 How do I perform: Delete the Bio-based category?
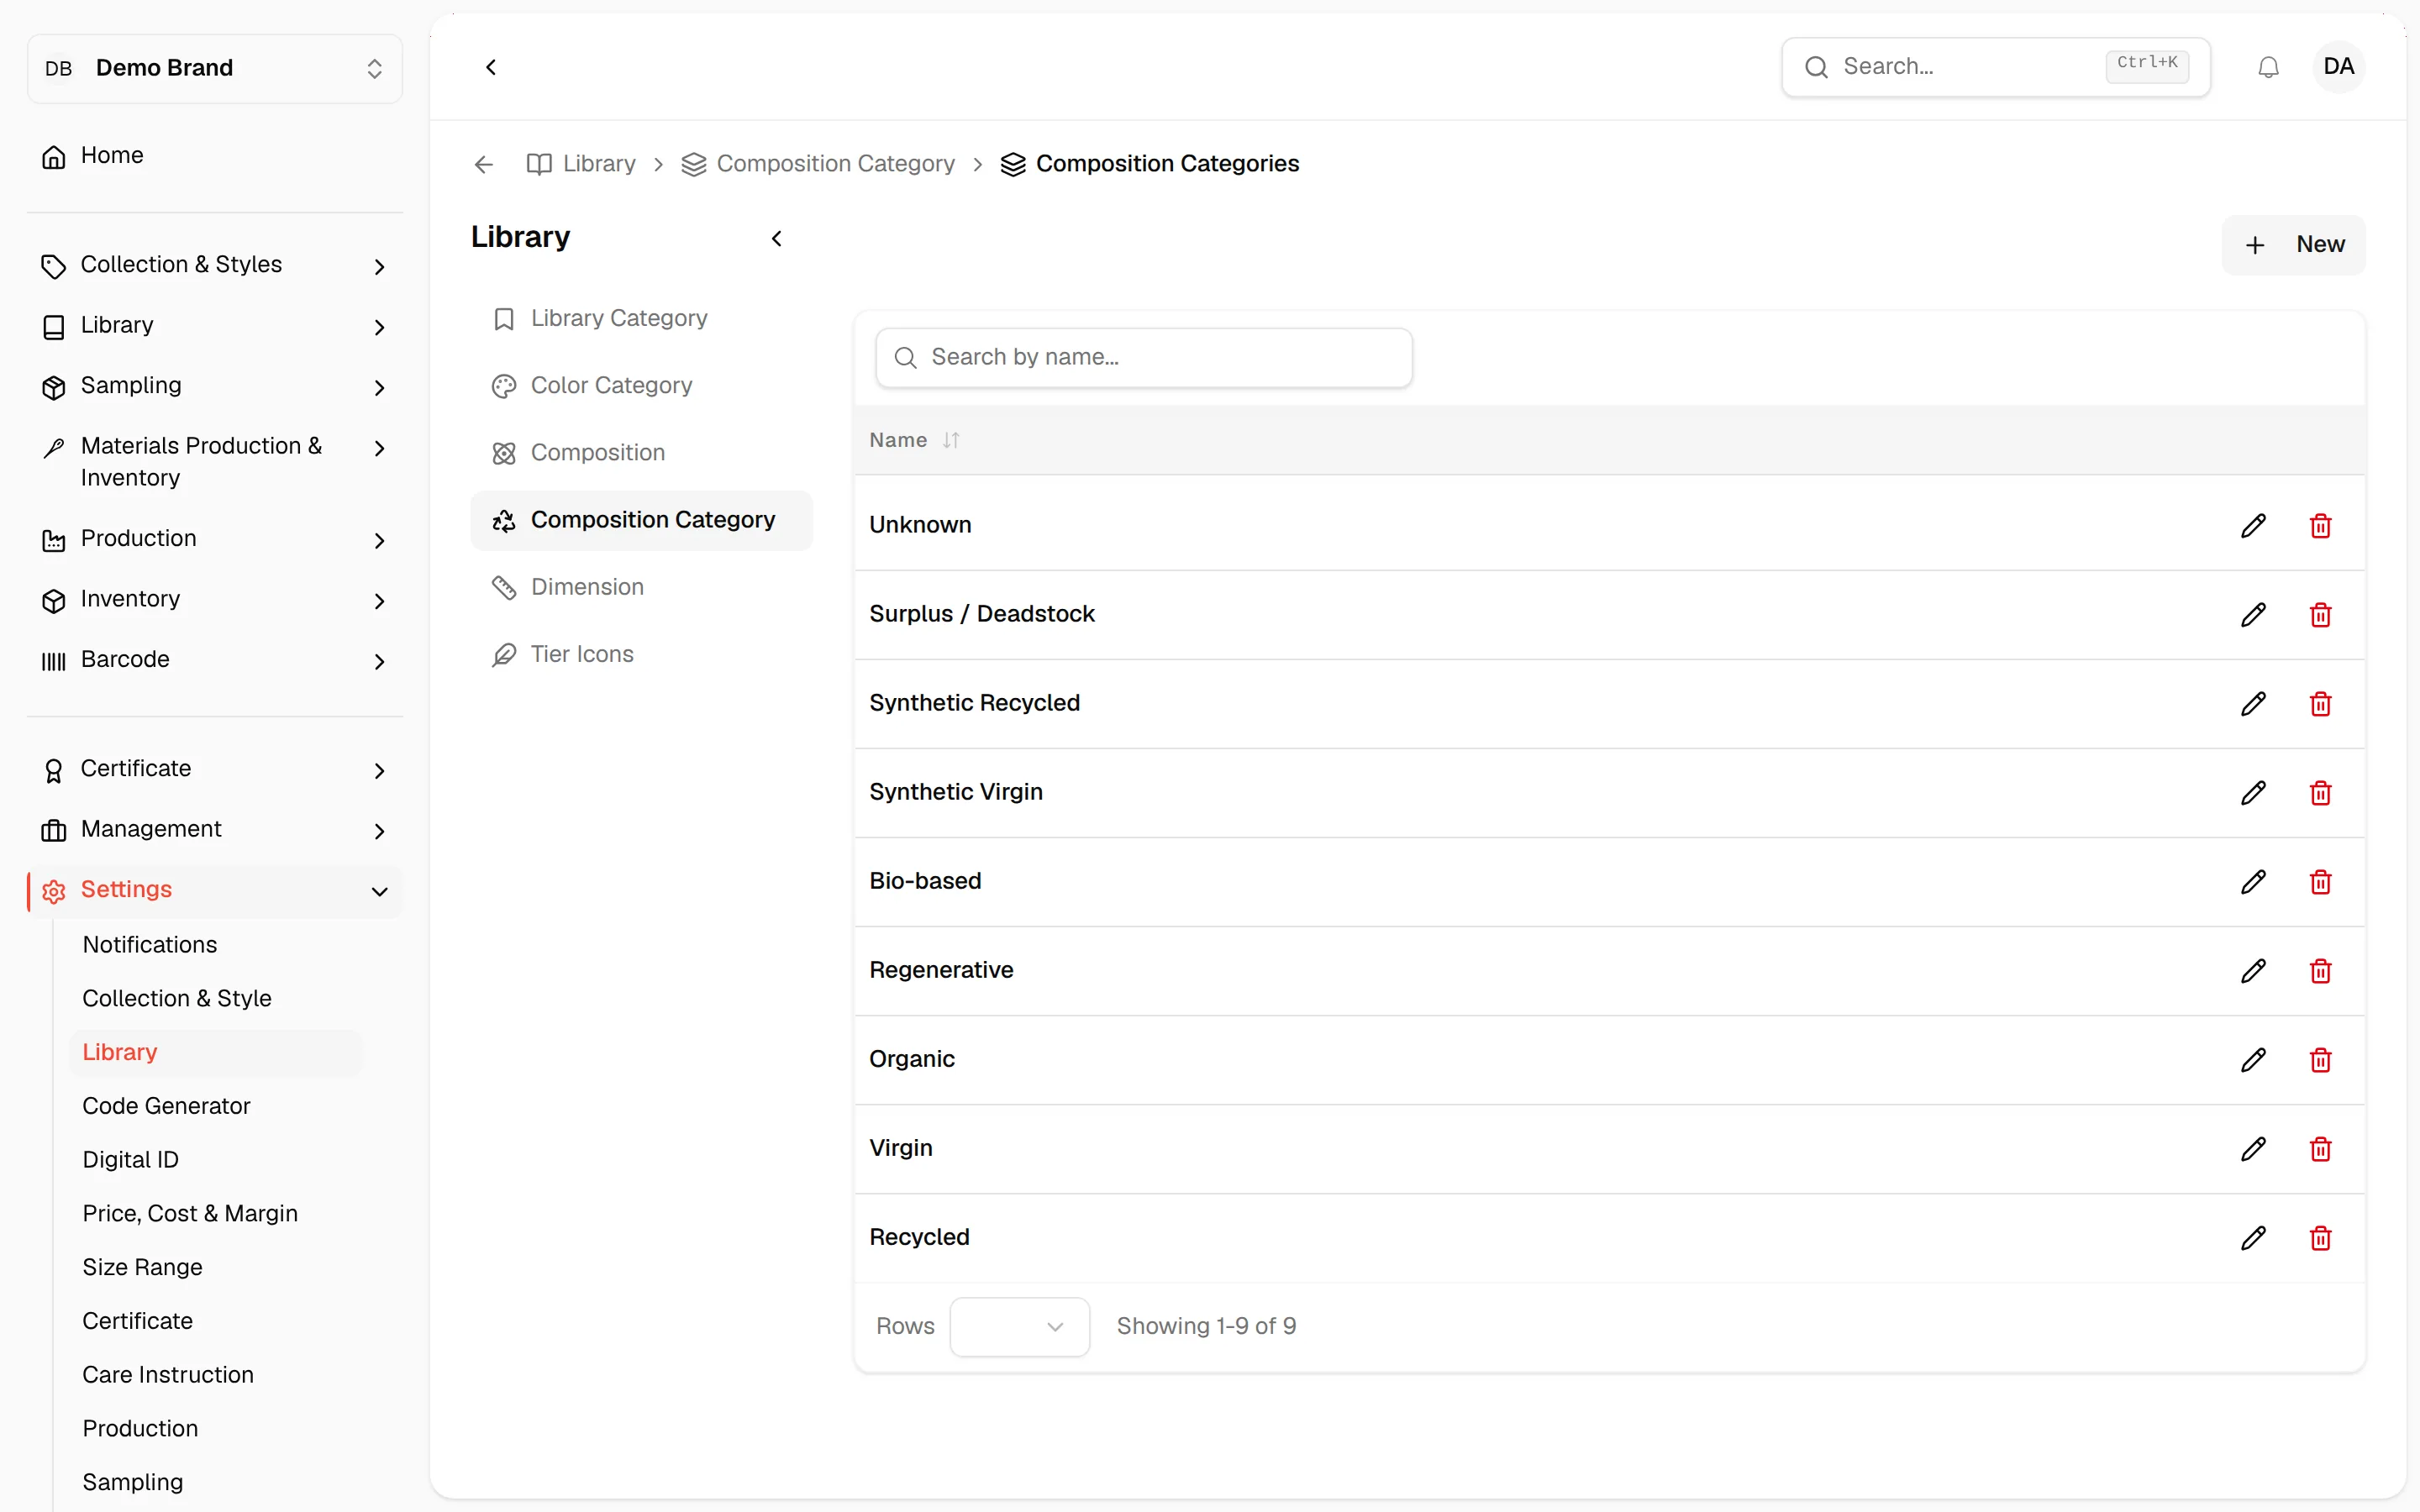(2320, 882)
